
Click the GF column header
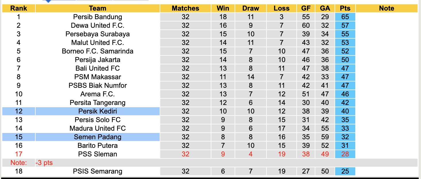[306, 8]
